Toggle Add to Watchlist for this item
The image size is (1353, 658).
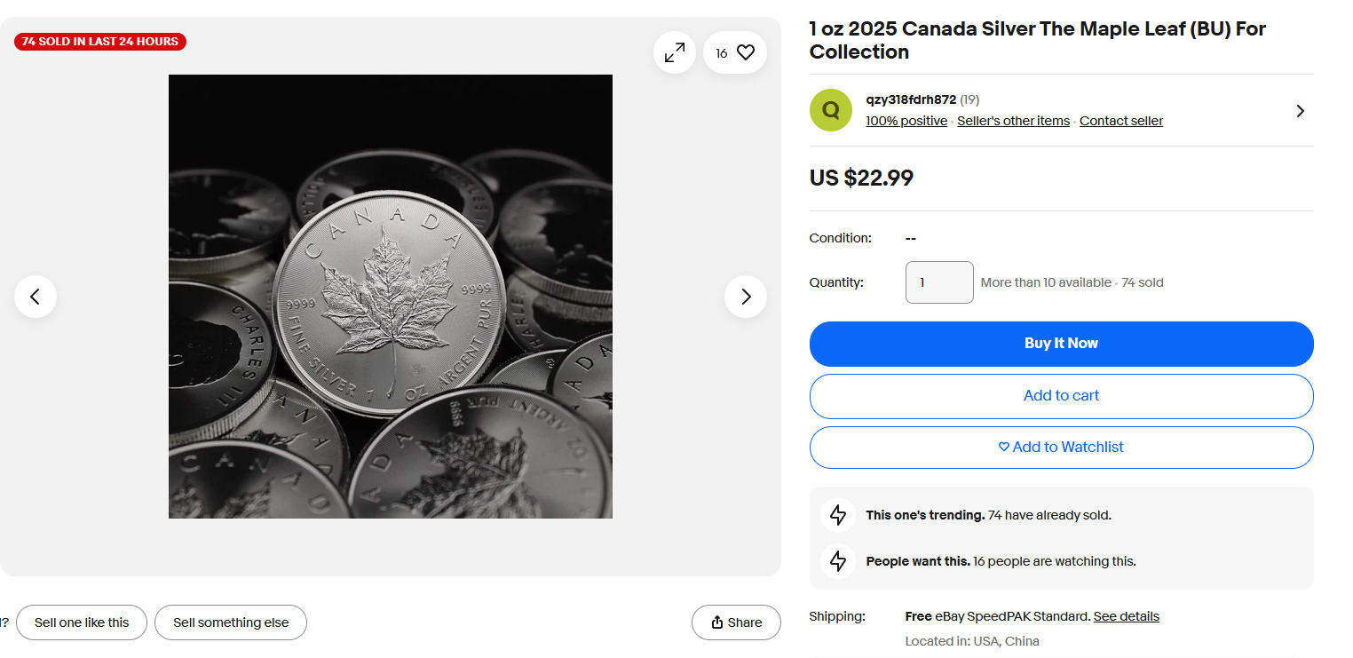[x=1061, y=448]
